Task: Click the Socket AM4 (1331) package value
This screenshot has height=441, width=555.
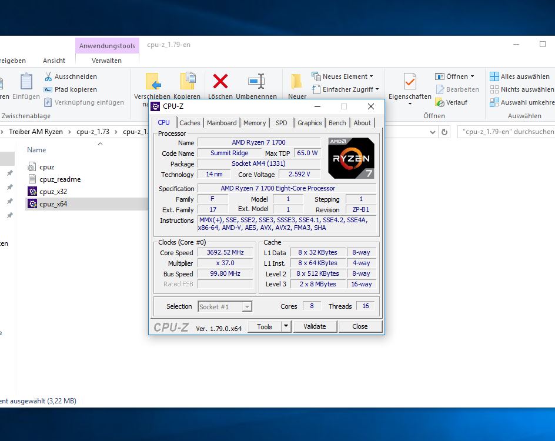Action: point(258,163)
